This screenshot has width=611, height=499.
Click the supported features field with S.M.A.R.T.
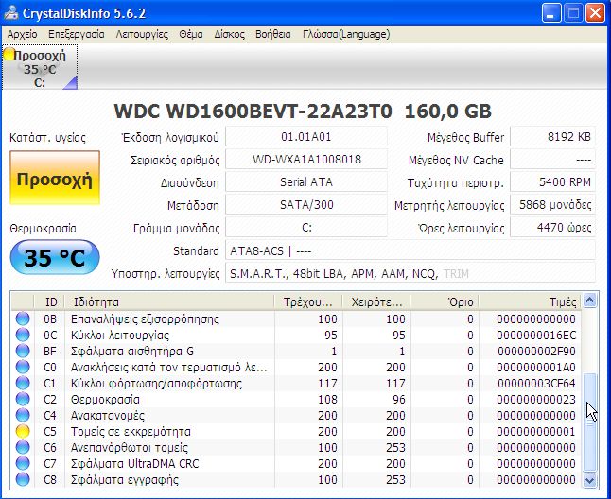[410, 274]
